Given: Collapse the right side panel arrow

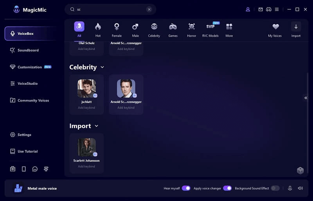Looking at the screenshot, I should (306, 98).
